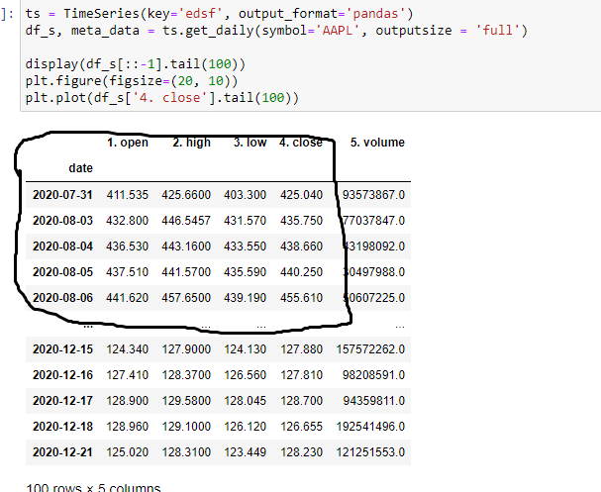Click high value 443.1600
Viewport: 601px width, 492px height.
tap(186, 246)
